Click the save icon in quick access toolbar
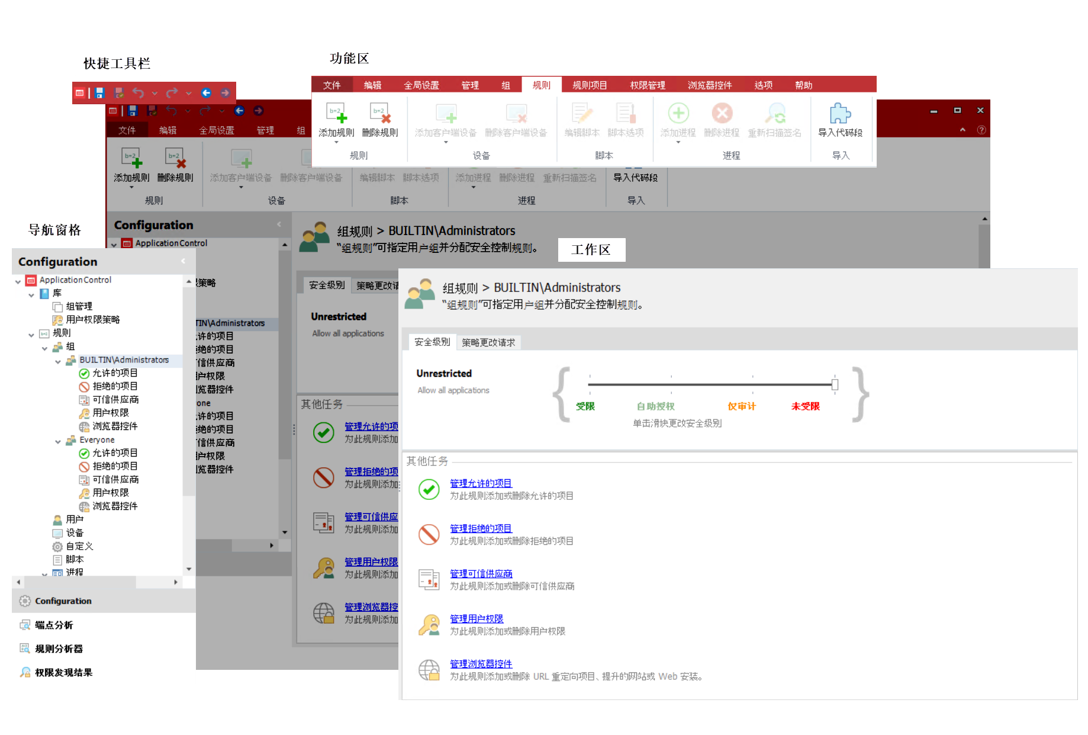 click(x=99, y=93)
